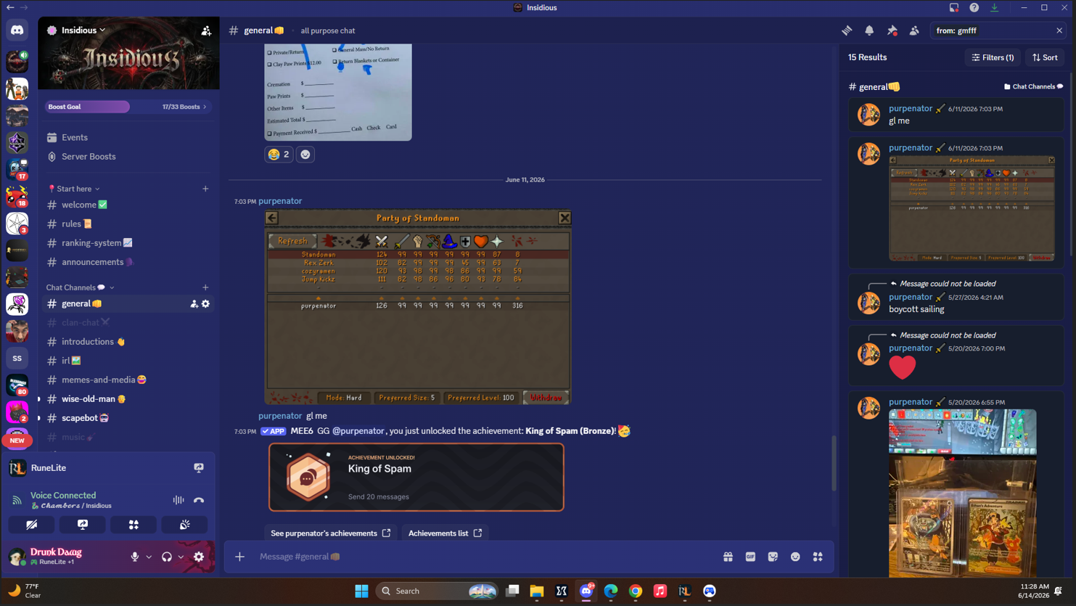Open user settings gear
Viewport: 1076px width, 606px height.
(199, 557)
